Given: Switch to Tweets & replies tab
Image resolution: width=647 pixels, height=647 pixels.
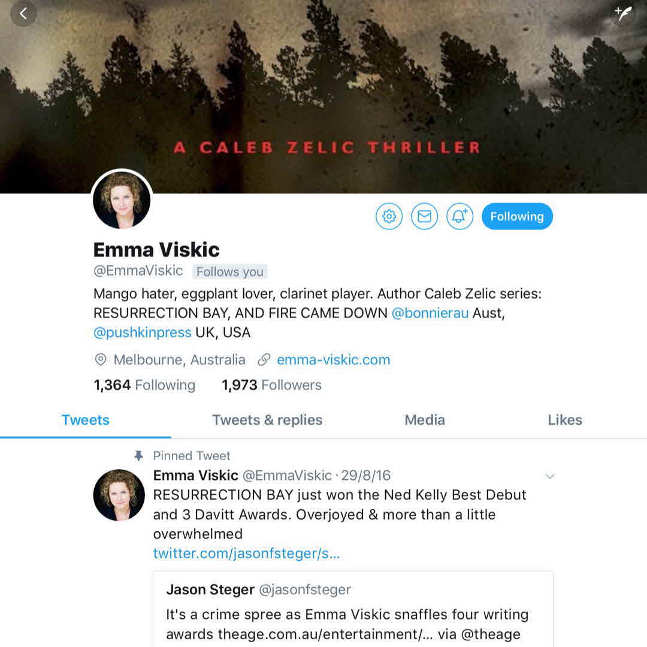Looking at the screenshot, I should 267,420.
